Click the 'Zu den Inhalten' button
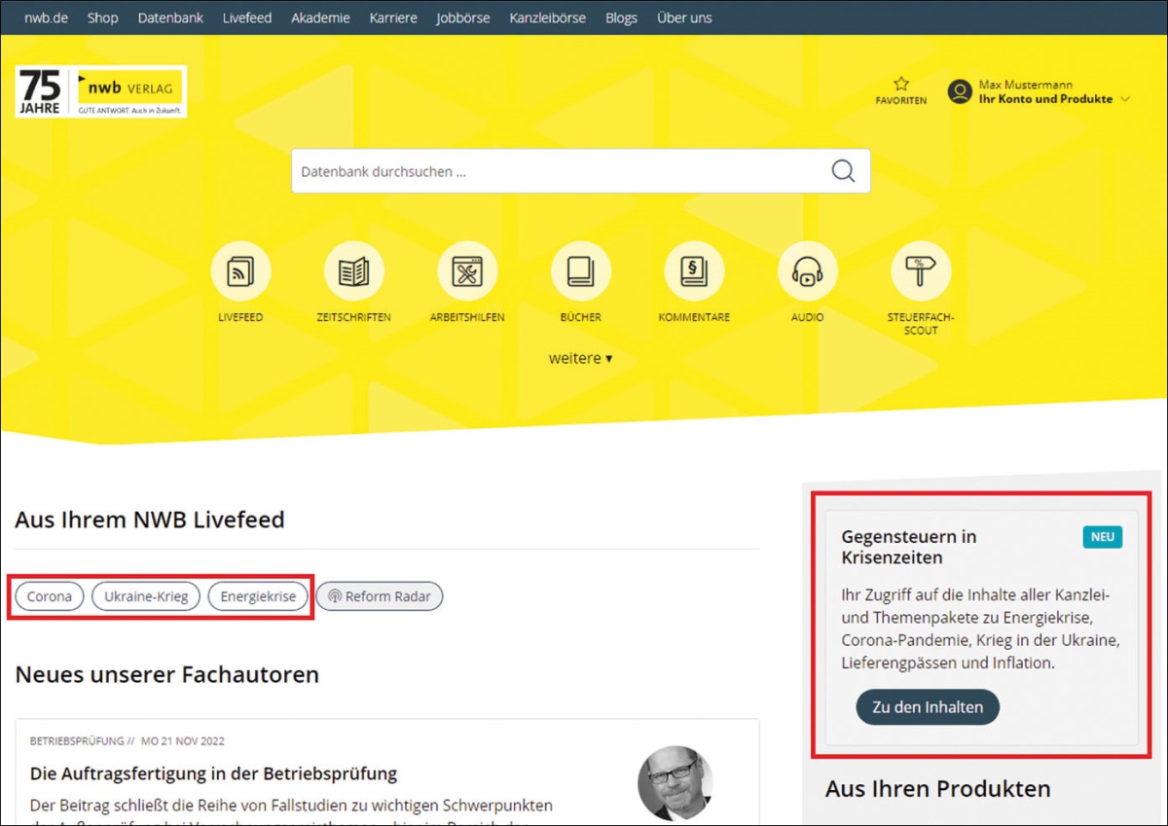This screenshot has height=826, width=1168. click(927, 707)
